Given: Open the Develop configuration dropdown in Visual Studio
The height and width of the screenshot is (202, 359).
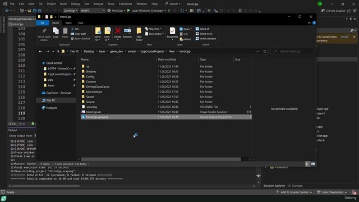Looking at the screenshot, I should 70,11.
